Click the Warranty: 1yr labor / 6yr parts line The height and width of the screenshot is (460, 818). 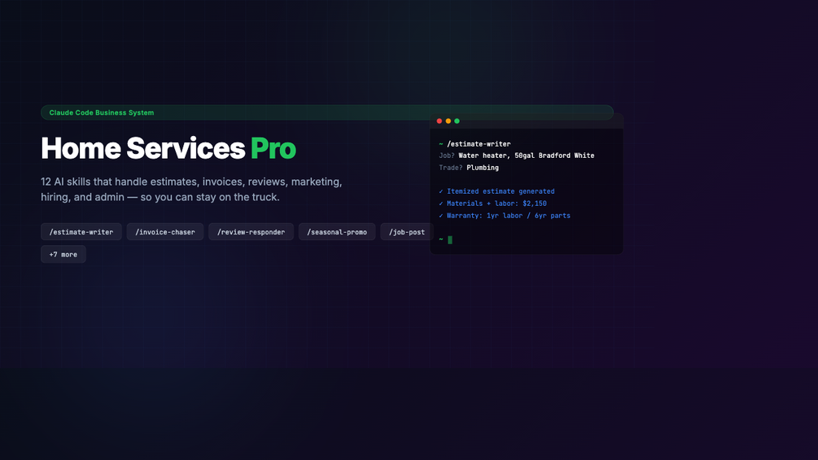tap(505, 216)
